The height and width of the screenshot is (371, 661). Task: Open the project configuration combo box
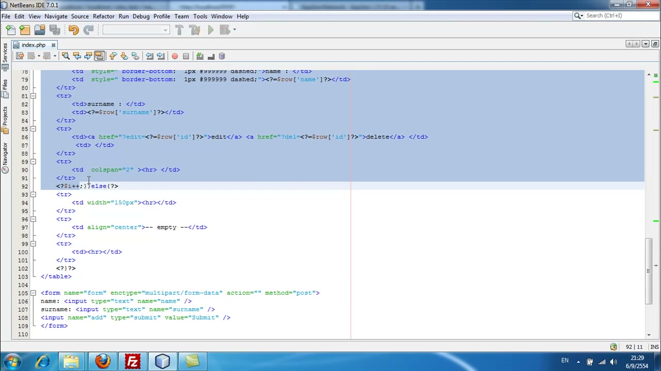pos(136,30)
